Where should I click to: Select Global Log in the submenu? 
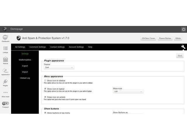point(25,78)
